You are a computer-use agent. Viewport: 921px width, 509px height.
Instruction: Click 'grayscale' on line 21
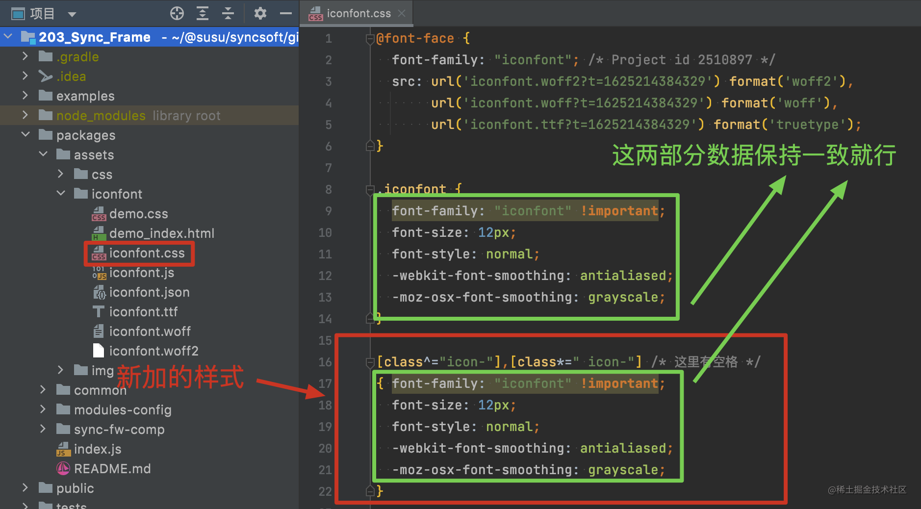point(623,470)
